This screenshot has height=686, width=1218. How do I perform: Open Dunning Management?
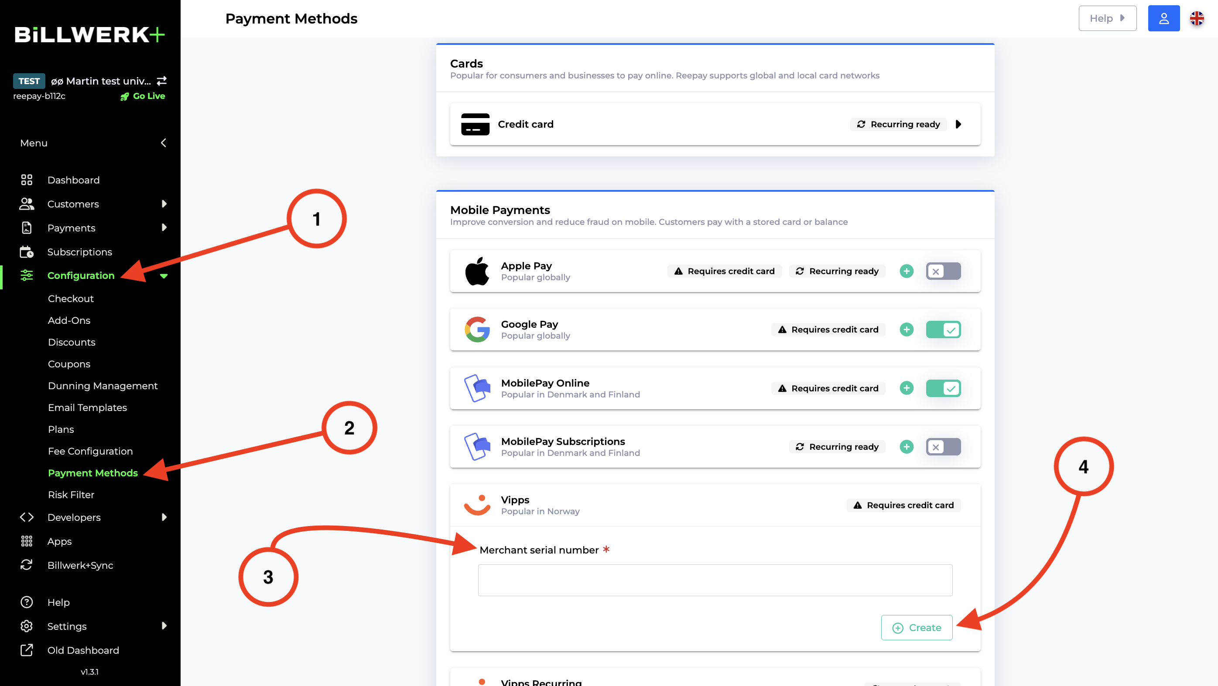103,386
